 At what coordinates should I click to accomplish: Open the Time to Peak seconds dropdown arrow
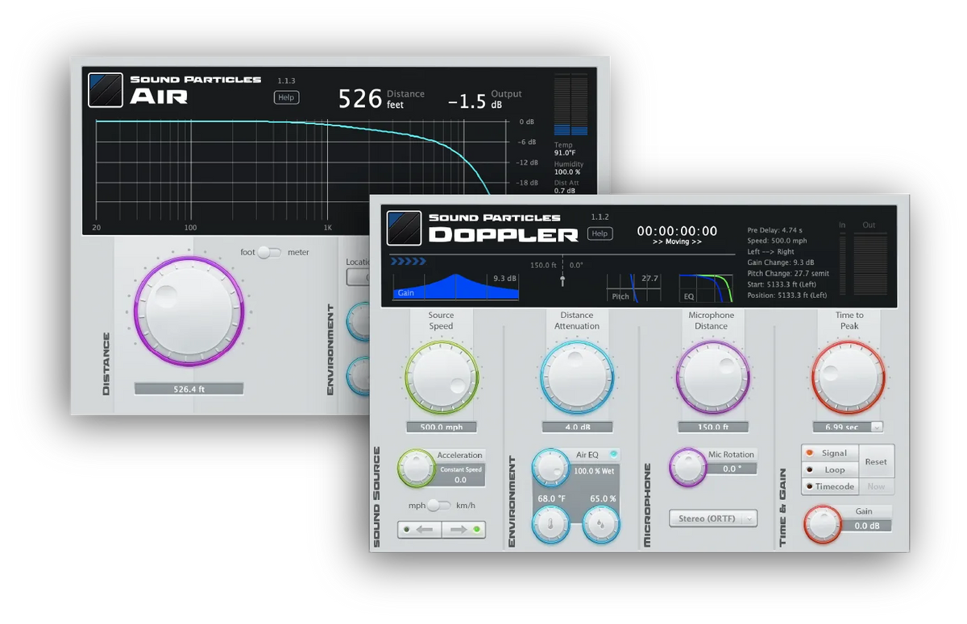coord(878,428)
